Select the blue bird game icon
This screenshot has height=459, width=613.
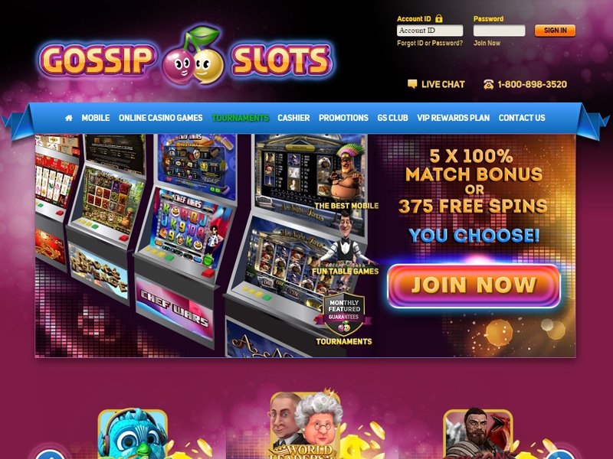(x=133, y=433)
